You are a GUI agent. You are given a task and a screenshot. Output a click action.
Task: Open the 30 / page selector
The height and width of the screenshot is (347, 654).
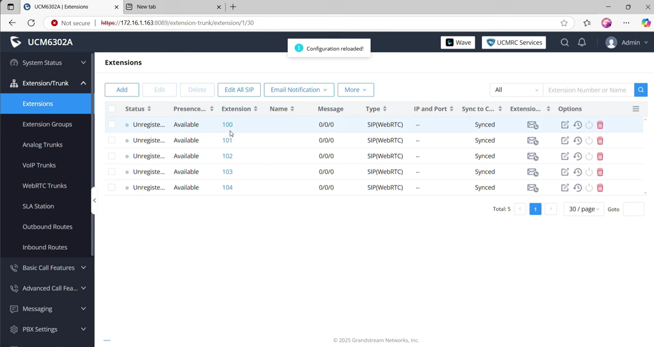(584, 209)
